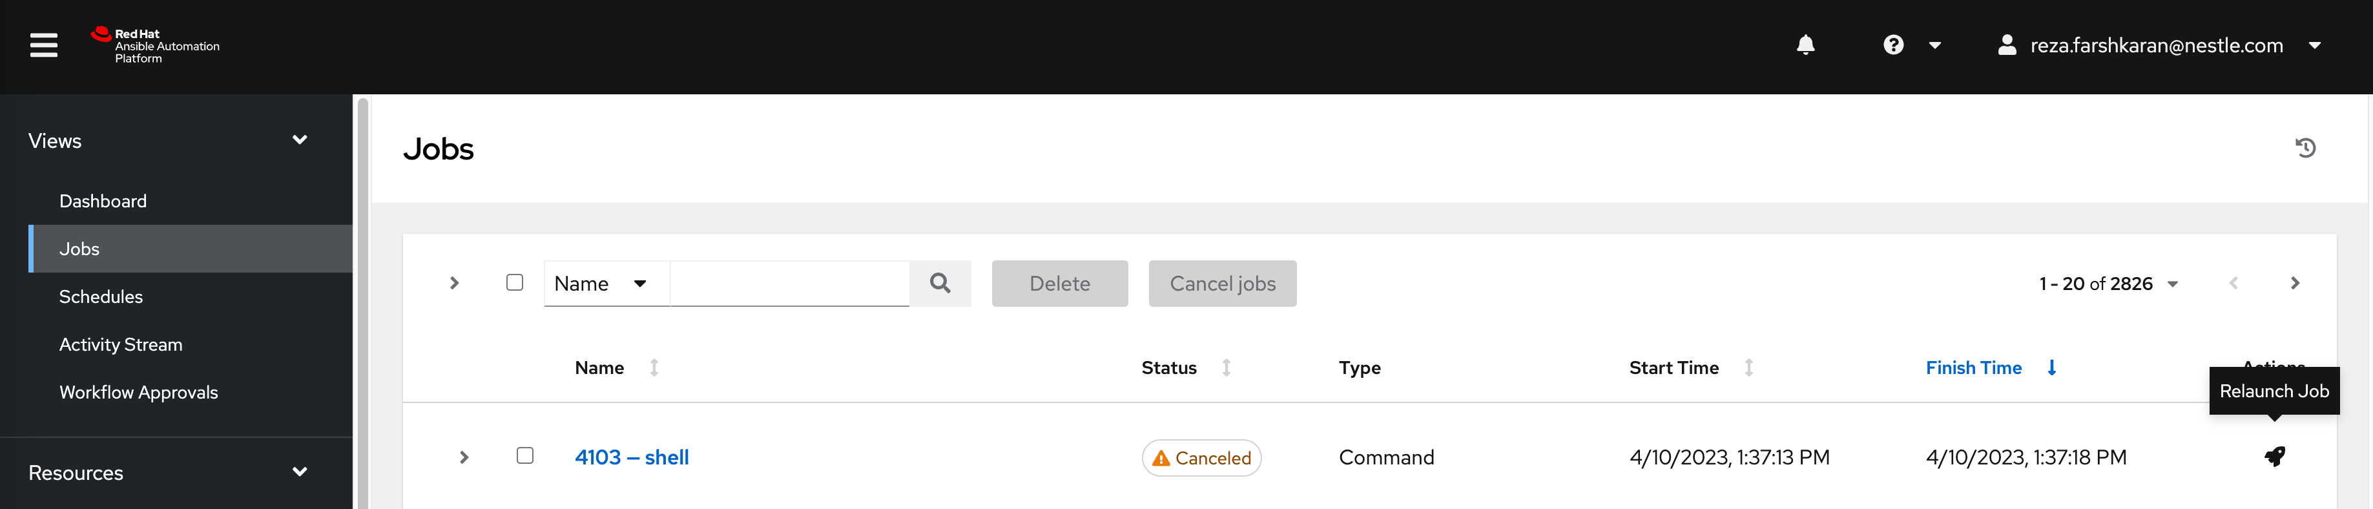2373x509 pixels.
Task: Click the search magnifier button
Action: [x=940, y=284]
